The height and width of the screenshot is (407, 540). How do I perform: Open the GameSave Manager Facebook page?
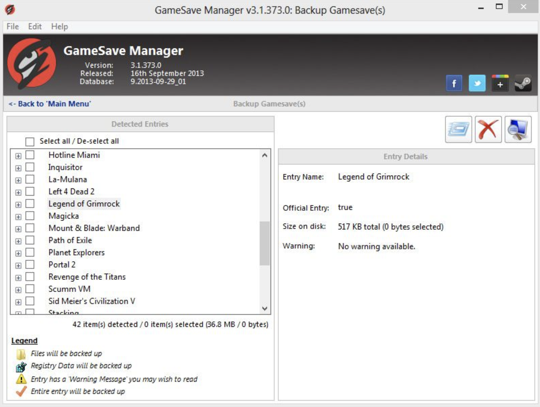[x=454, y=83]
